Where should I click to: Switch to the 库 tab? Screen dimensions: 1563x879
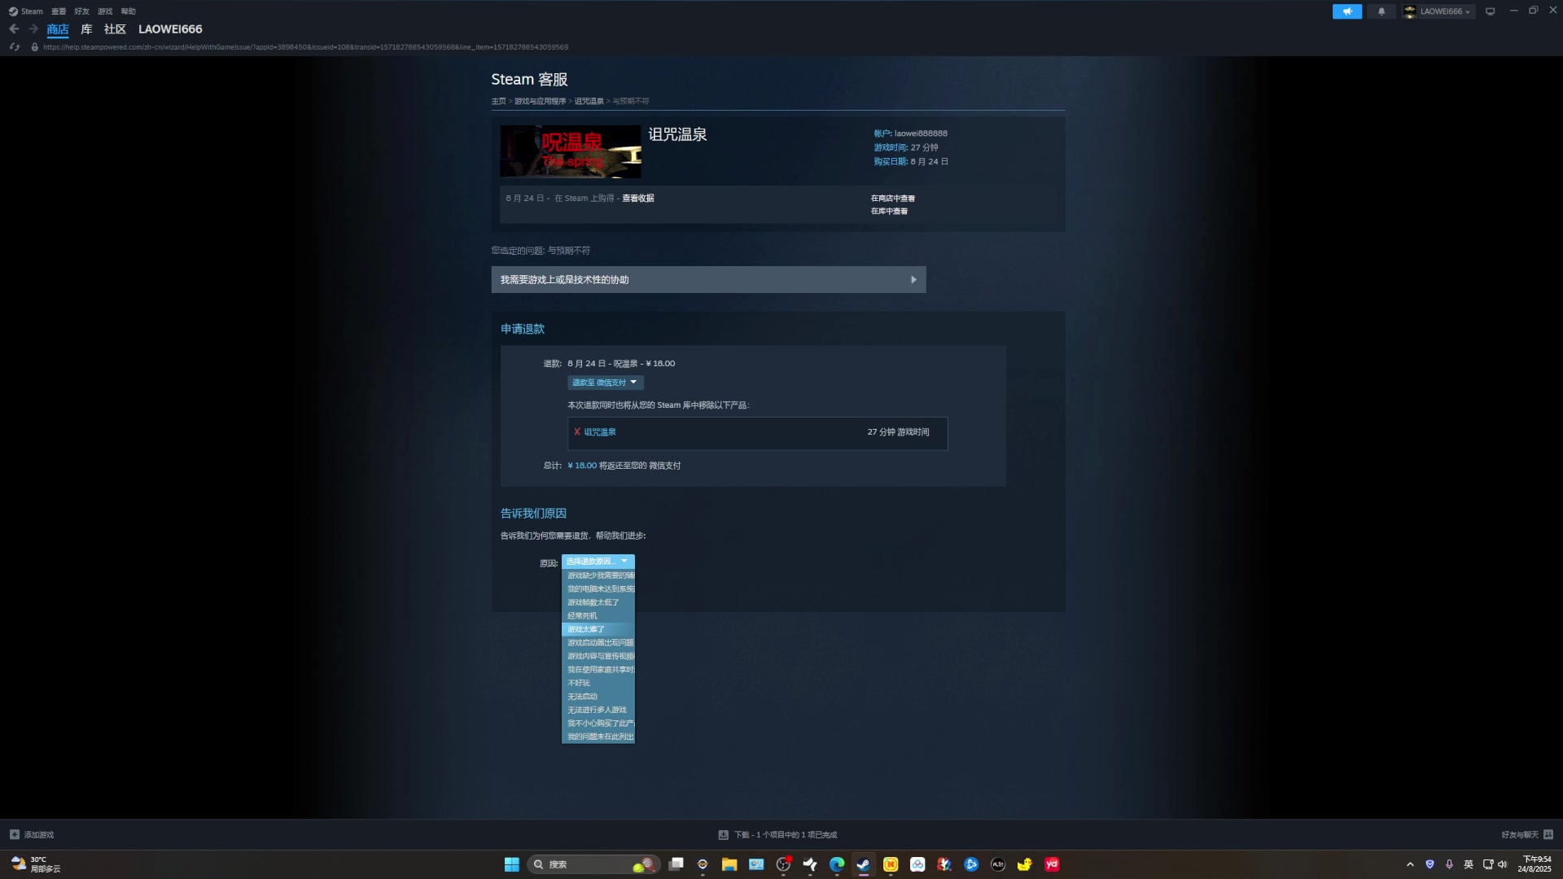tap(86, 29)
